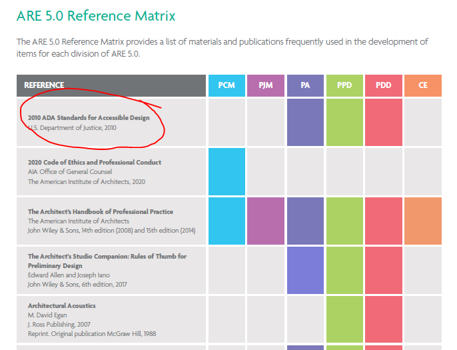This screenshot has height=350, width=457.
Task: Select the purple PA cell in ADA Standards row
Action: click(305, 122)
